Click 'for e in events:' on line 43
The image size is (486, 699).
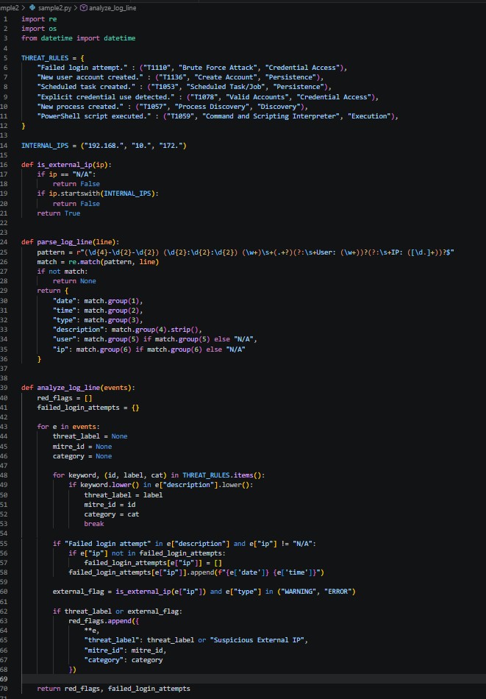68,427
